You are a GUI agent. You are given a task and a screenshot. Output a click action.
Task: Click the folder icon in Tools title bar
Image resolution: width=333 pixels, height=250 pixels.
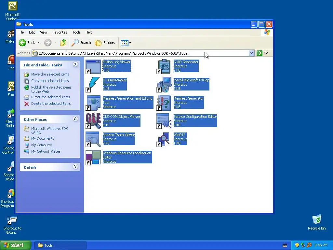pyautogui.click(x=19, y=24)
